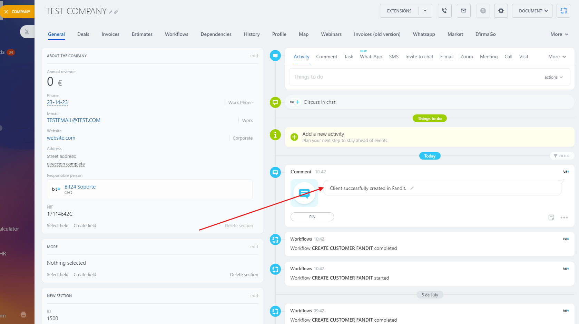The height and width of the screenshot is (324, 579).
Task: Click into the Things to do input
Action: [x=414, y=77]
